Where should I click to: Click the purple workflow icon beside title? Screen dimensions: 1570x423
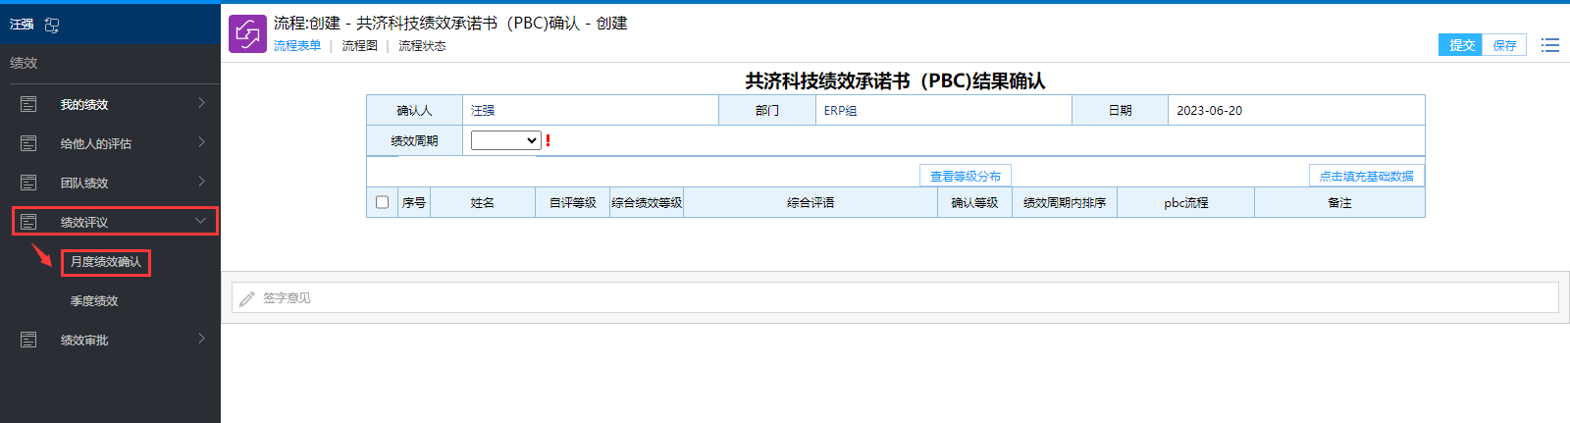pos(247,34)
